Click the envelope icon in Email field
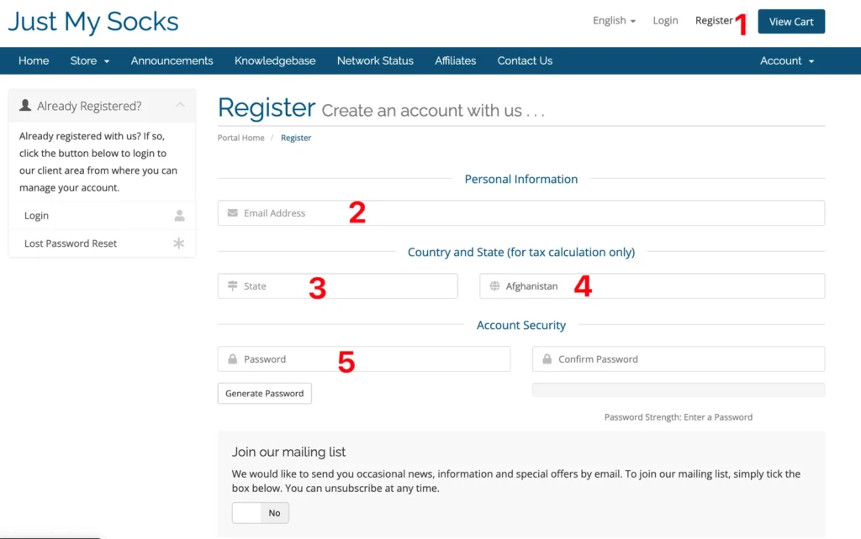This screenshot has width=861, height=539. [232, 212]
